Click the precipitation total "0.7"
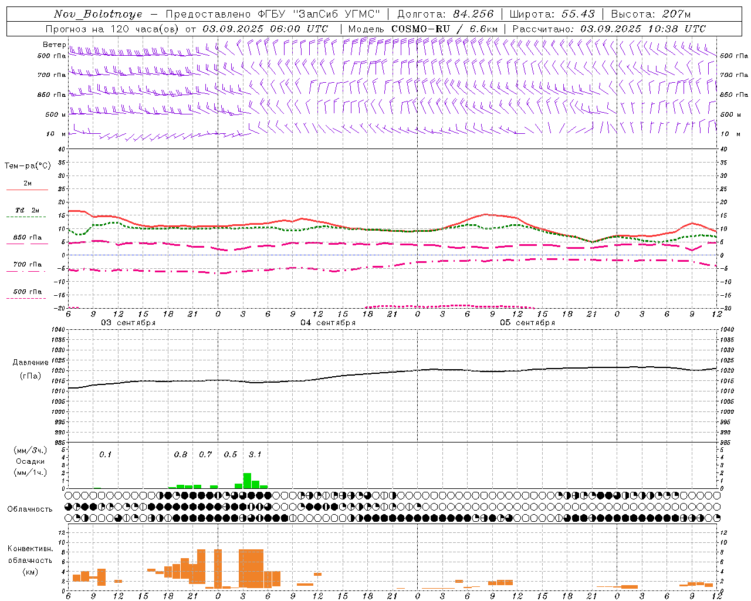The width and height of the screenshot is (751, 601). point(205,455)
